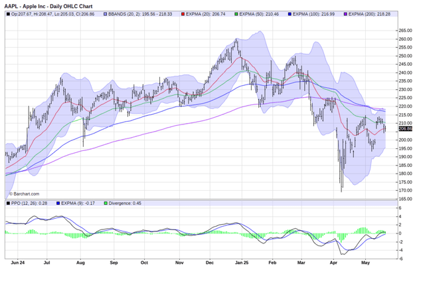The image size is (425, 282).
Task: Click the 'EXPMA (9): -0.17' label
Action: (x=78, y=204)
